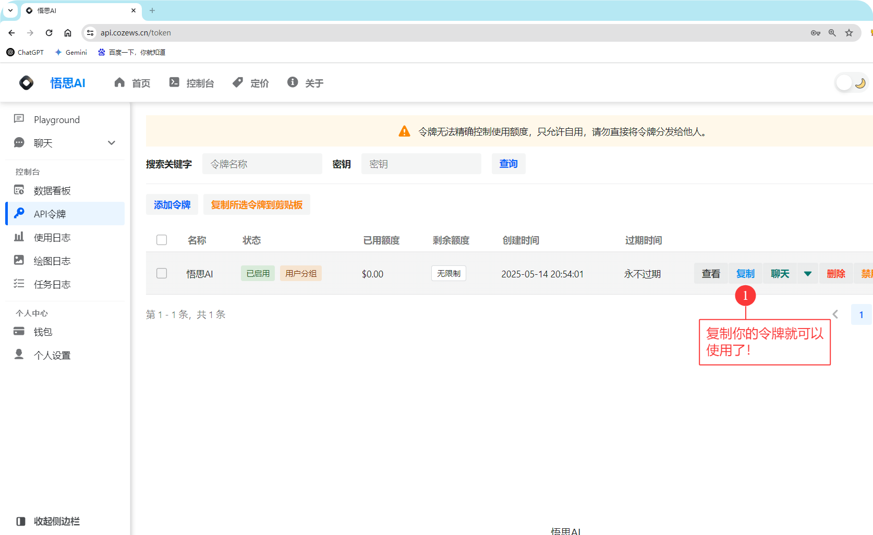
Task: Toggle dark mode theme switch
Action: point(851,82)
